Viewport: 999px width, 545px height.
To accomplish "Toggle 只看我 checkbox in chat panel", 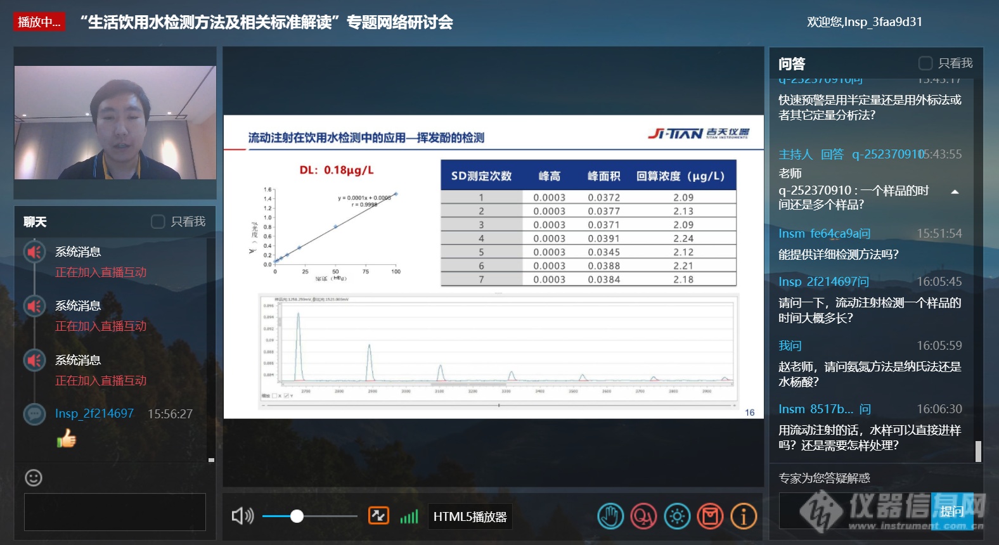I will pyautogui.click(x=158, y=221).
